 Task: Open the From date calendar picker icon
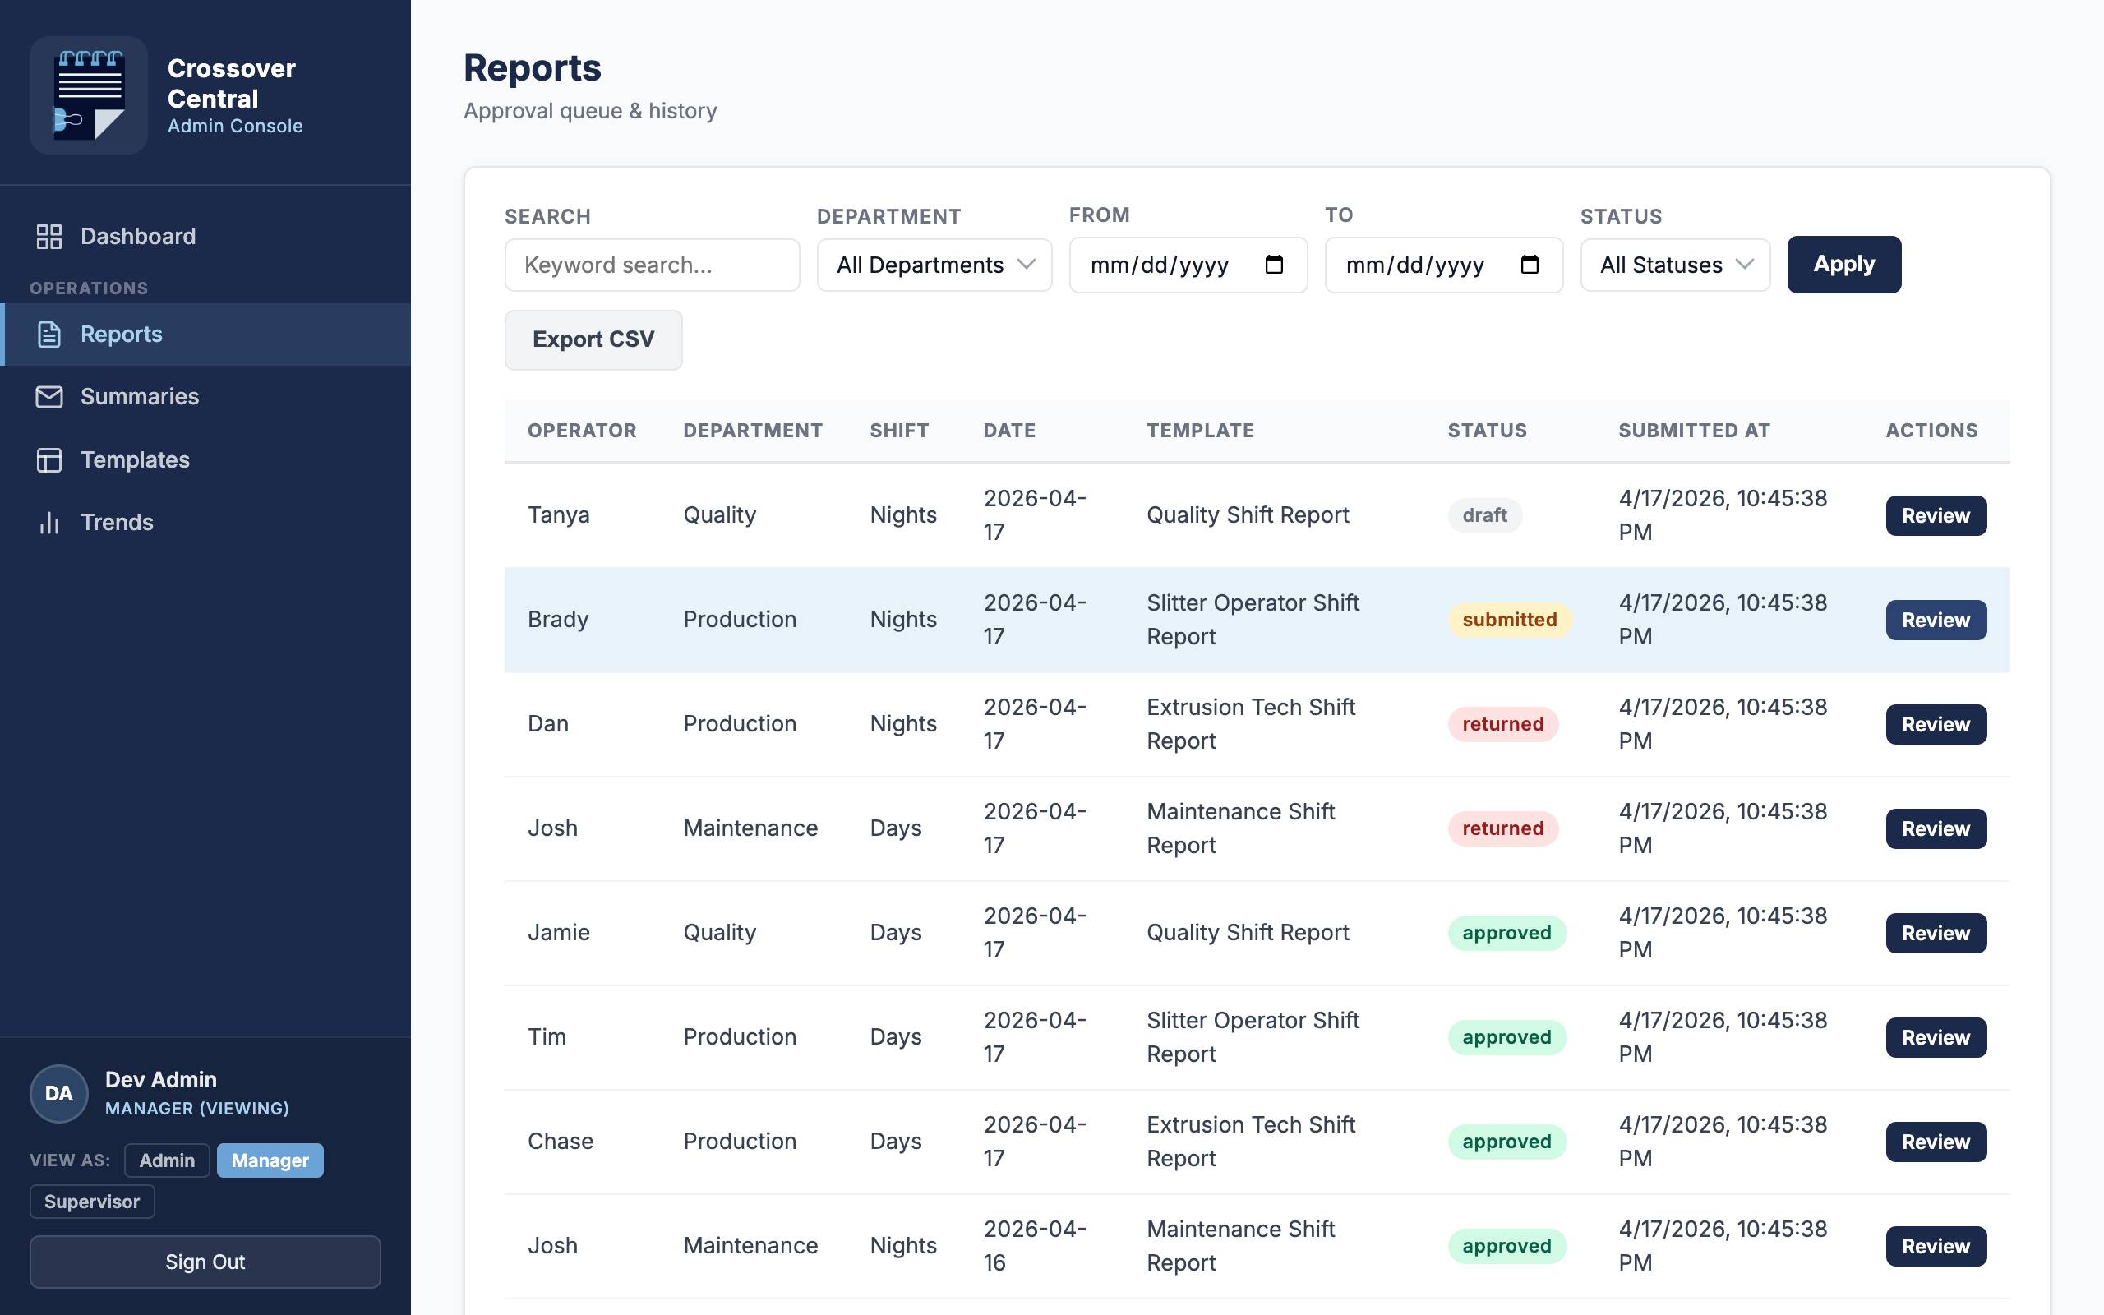(1274, 265)
